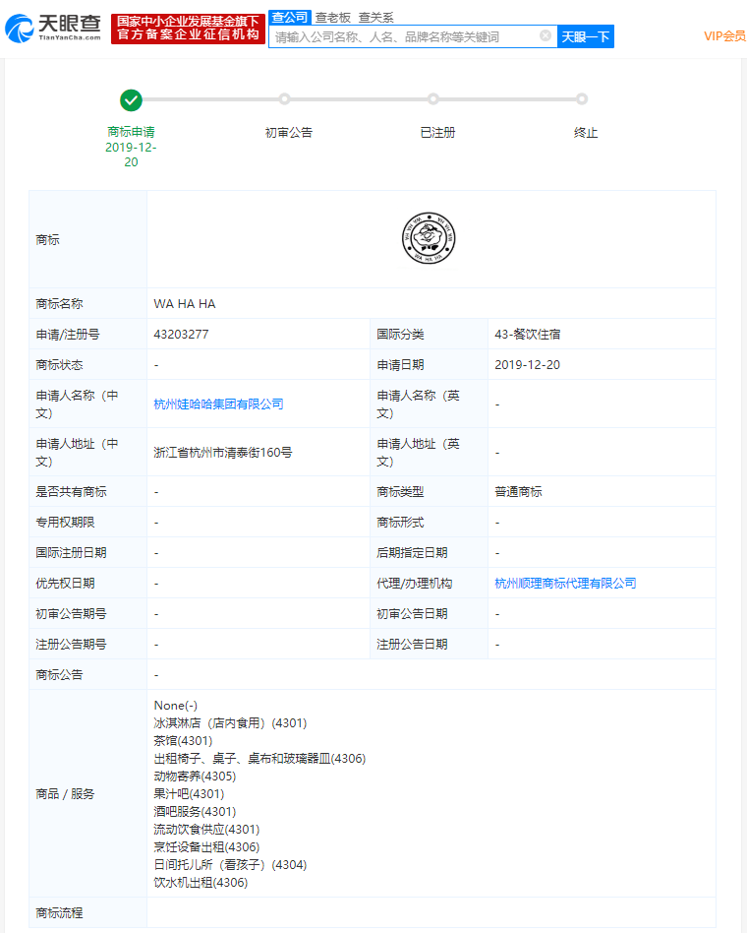The height and width of the screenshot is (933, 747).
Task: Click the 初审公告 progress step circle
Action: (x=284, y=99)
